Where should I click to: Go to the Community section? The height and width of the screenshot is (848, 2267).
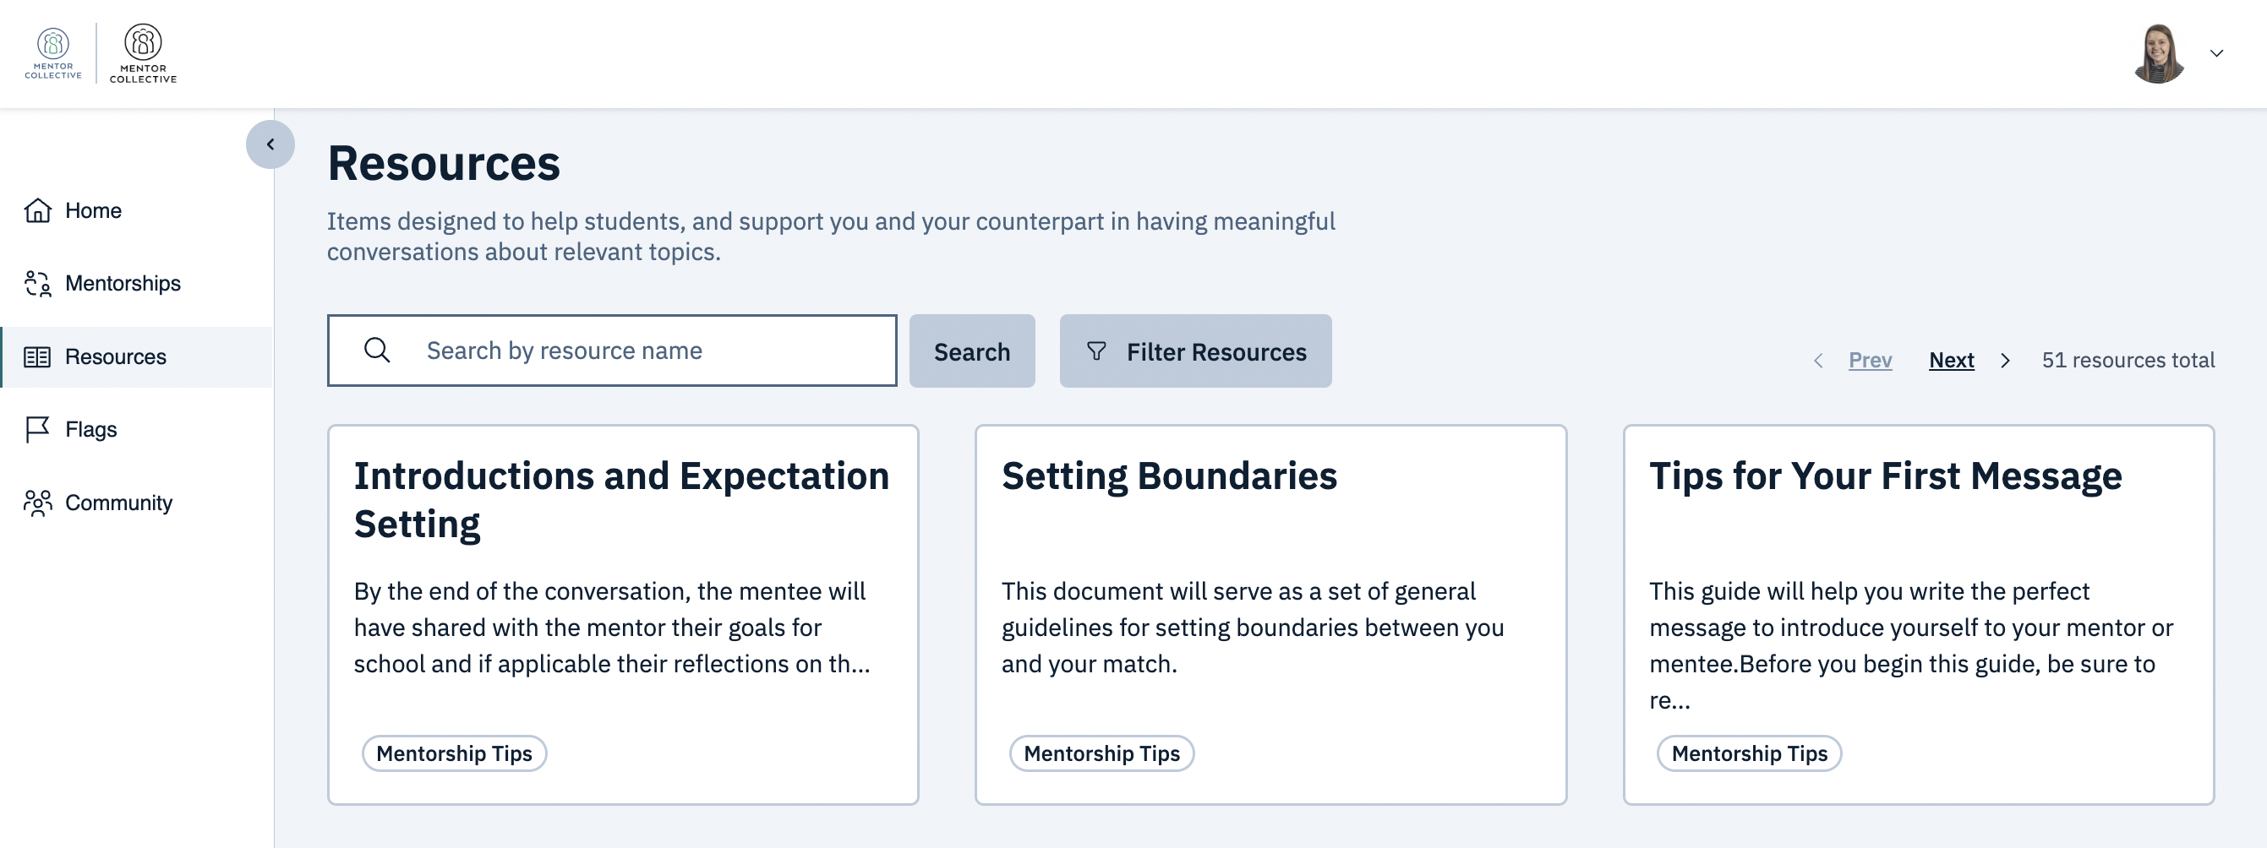click(x=118, y=503)
